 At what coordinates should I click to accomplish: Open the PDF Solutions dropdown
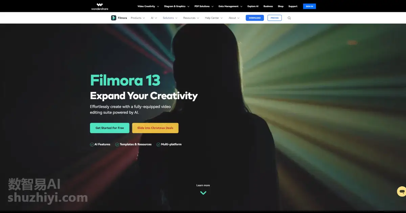204,6
